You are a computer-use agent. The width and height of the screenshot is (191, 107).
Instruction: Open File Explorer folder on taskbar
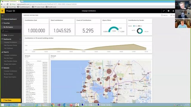19,105
